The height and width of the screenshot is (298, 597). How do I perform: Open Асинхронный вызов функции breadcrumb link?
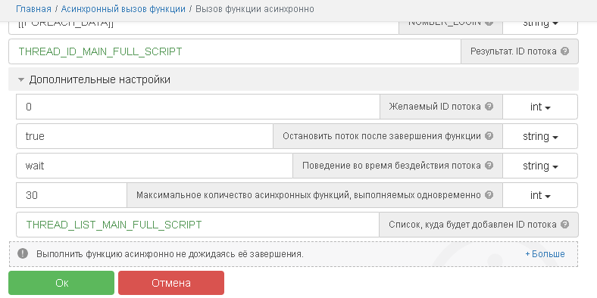point(123,9)
